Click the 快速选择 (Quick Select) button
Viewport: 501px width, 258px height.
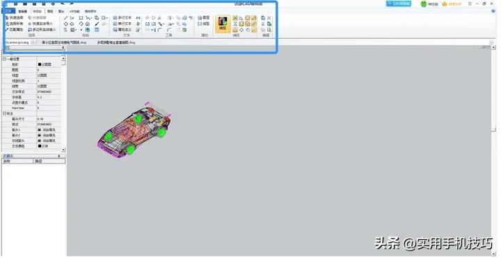[x=15, y=18]
